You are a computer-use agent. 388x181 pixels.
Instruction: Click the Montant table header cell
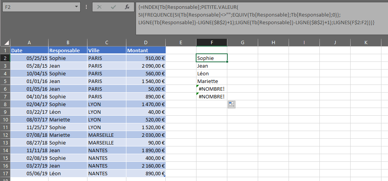[146, 50]
